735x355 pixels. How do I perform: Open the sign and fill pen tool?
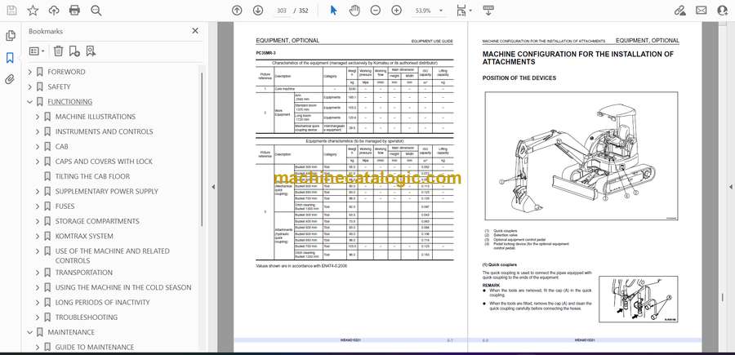(x=679, y=11)
